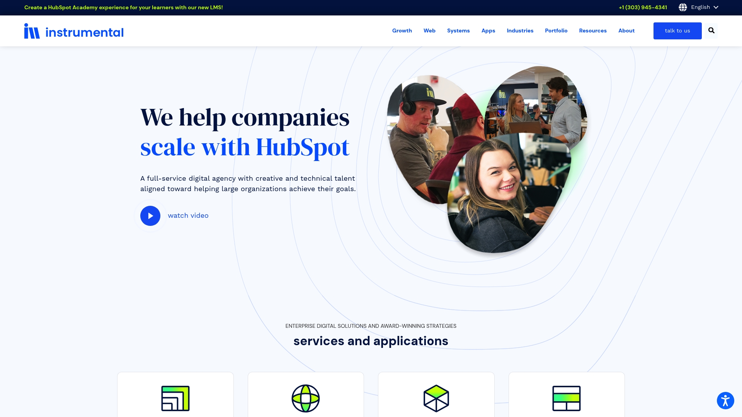Select the 3D cube service icon

(x=436, y=398)
